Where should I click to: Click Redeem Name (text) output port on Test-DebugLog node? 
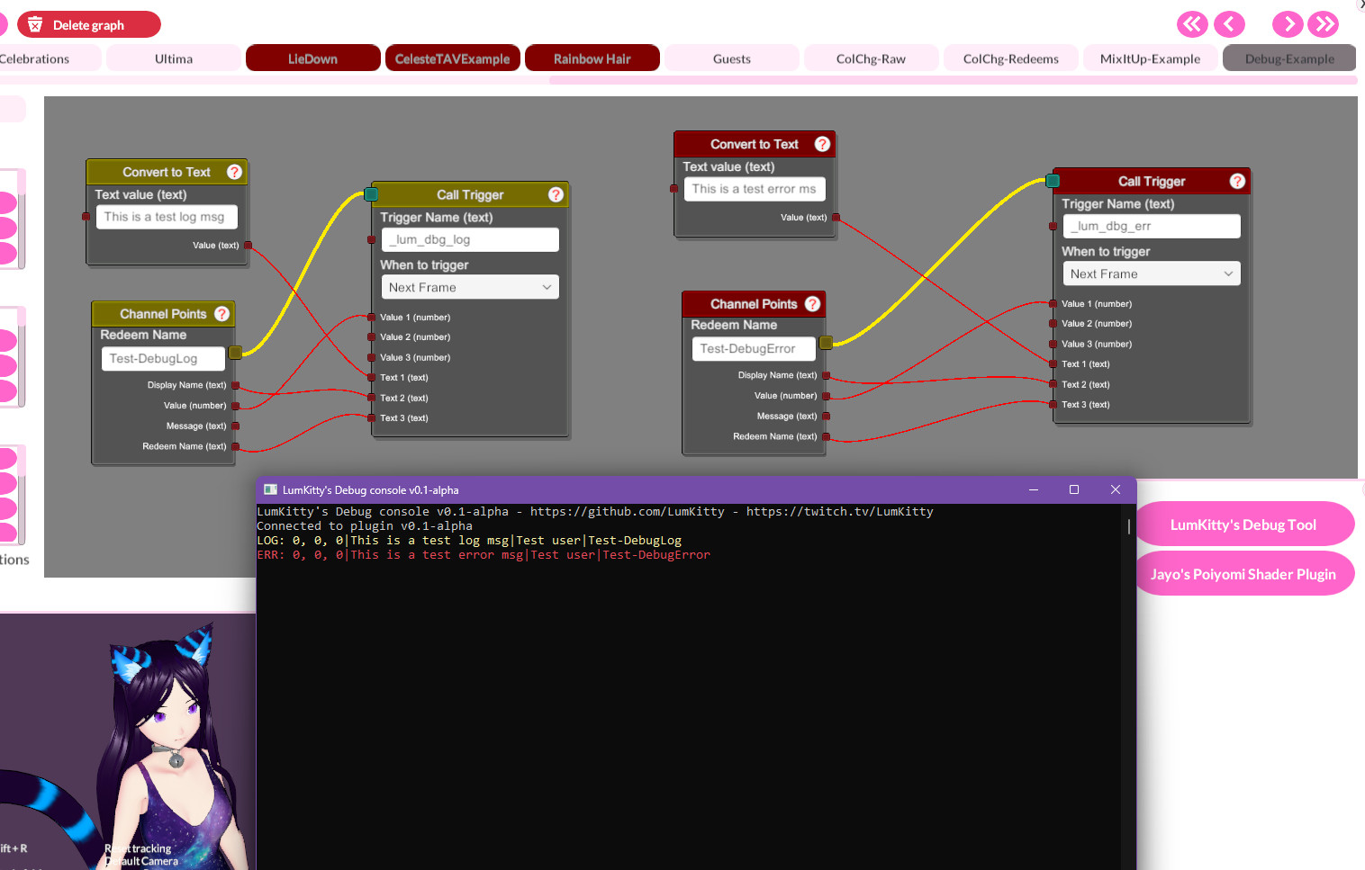(235, 446)
